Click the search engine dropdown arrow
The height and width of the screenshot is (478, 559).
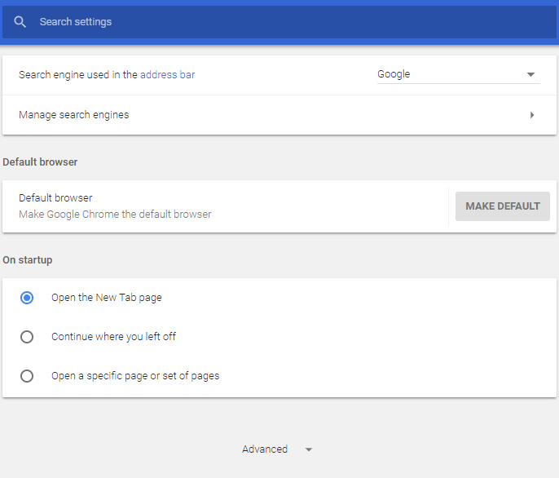[x=530, y=74]
